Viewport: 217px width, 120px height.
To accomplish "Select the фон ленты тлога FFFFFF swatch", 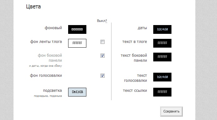I will pyautogui.click(x=77, y=43).
